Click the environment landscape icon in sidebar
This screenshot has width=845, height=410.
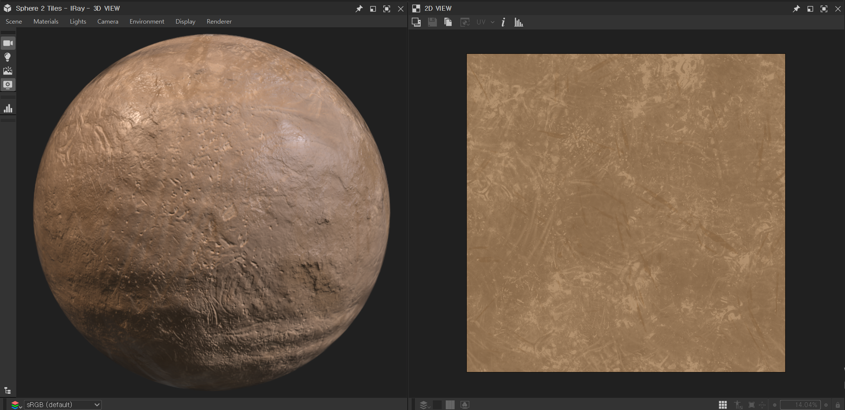(x=8, y=71)
